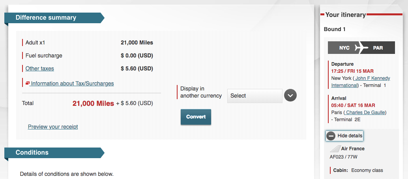Open Information about Tax/Surcharges link
This screenshot has width=408, height=179.
[x=72, y=83]
